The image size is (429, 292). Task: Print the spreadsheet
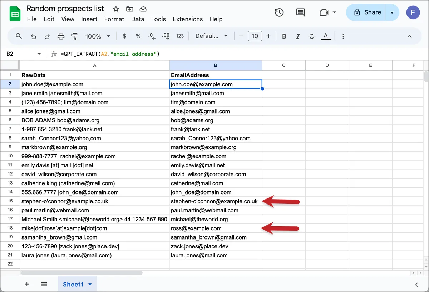(61, 36)
